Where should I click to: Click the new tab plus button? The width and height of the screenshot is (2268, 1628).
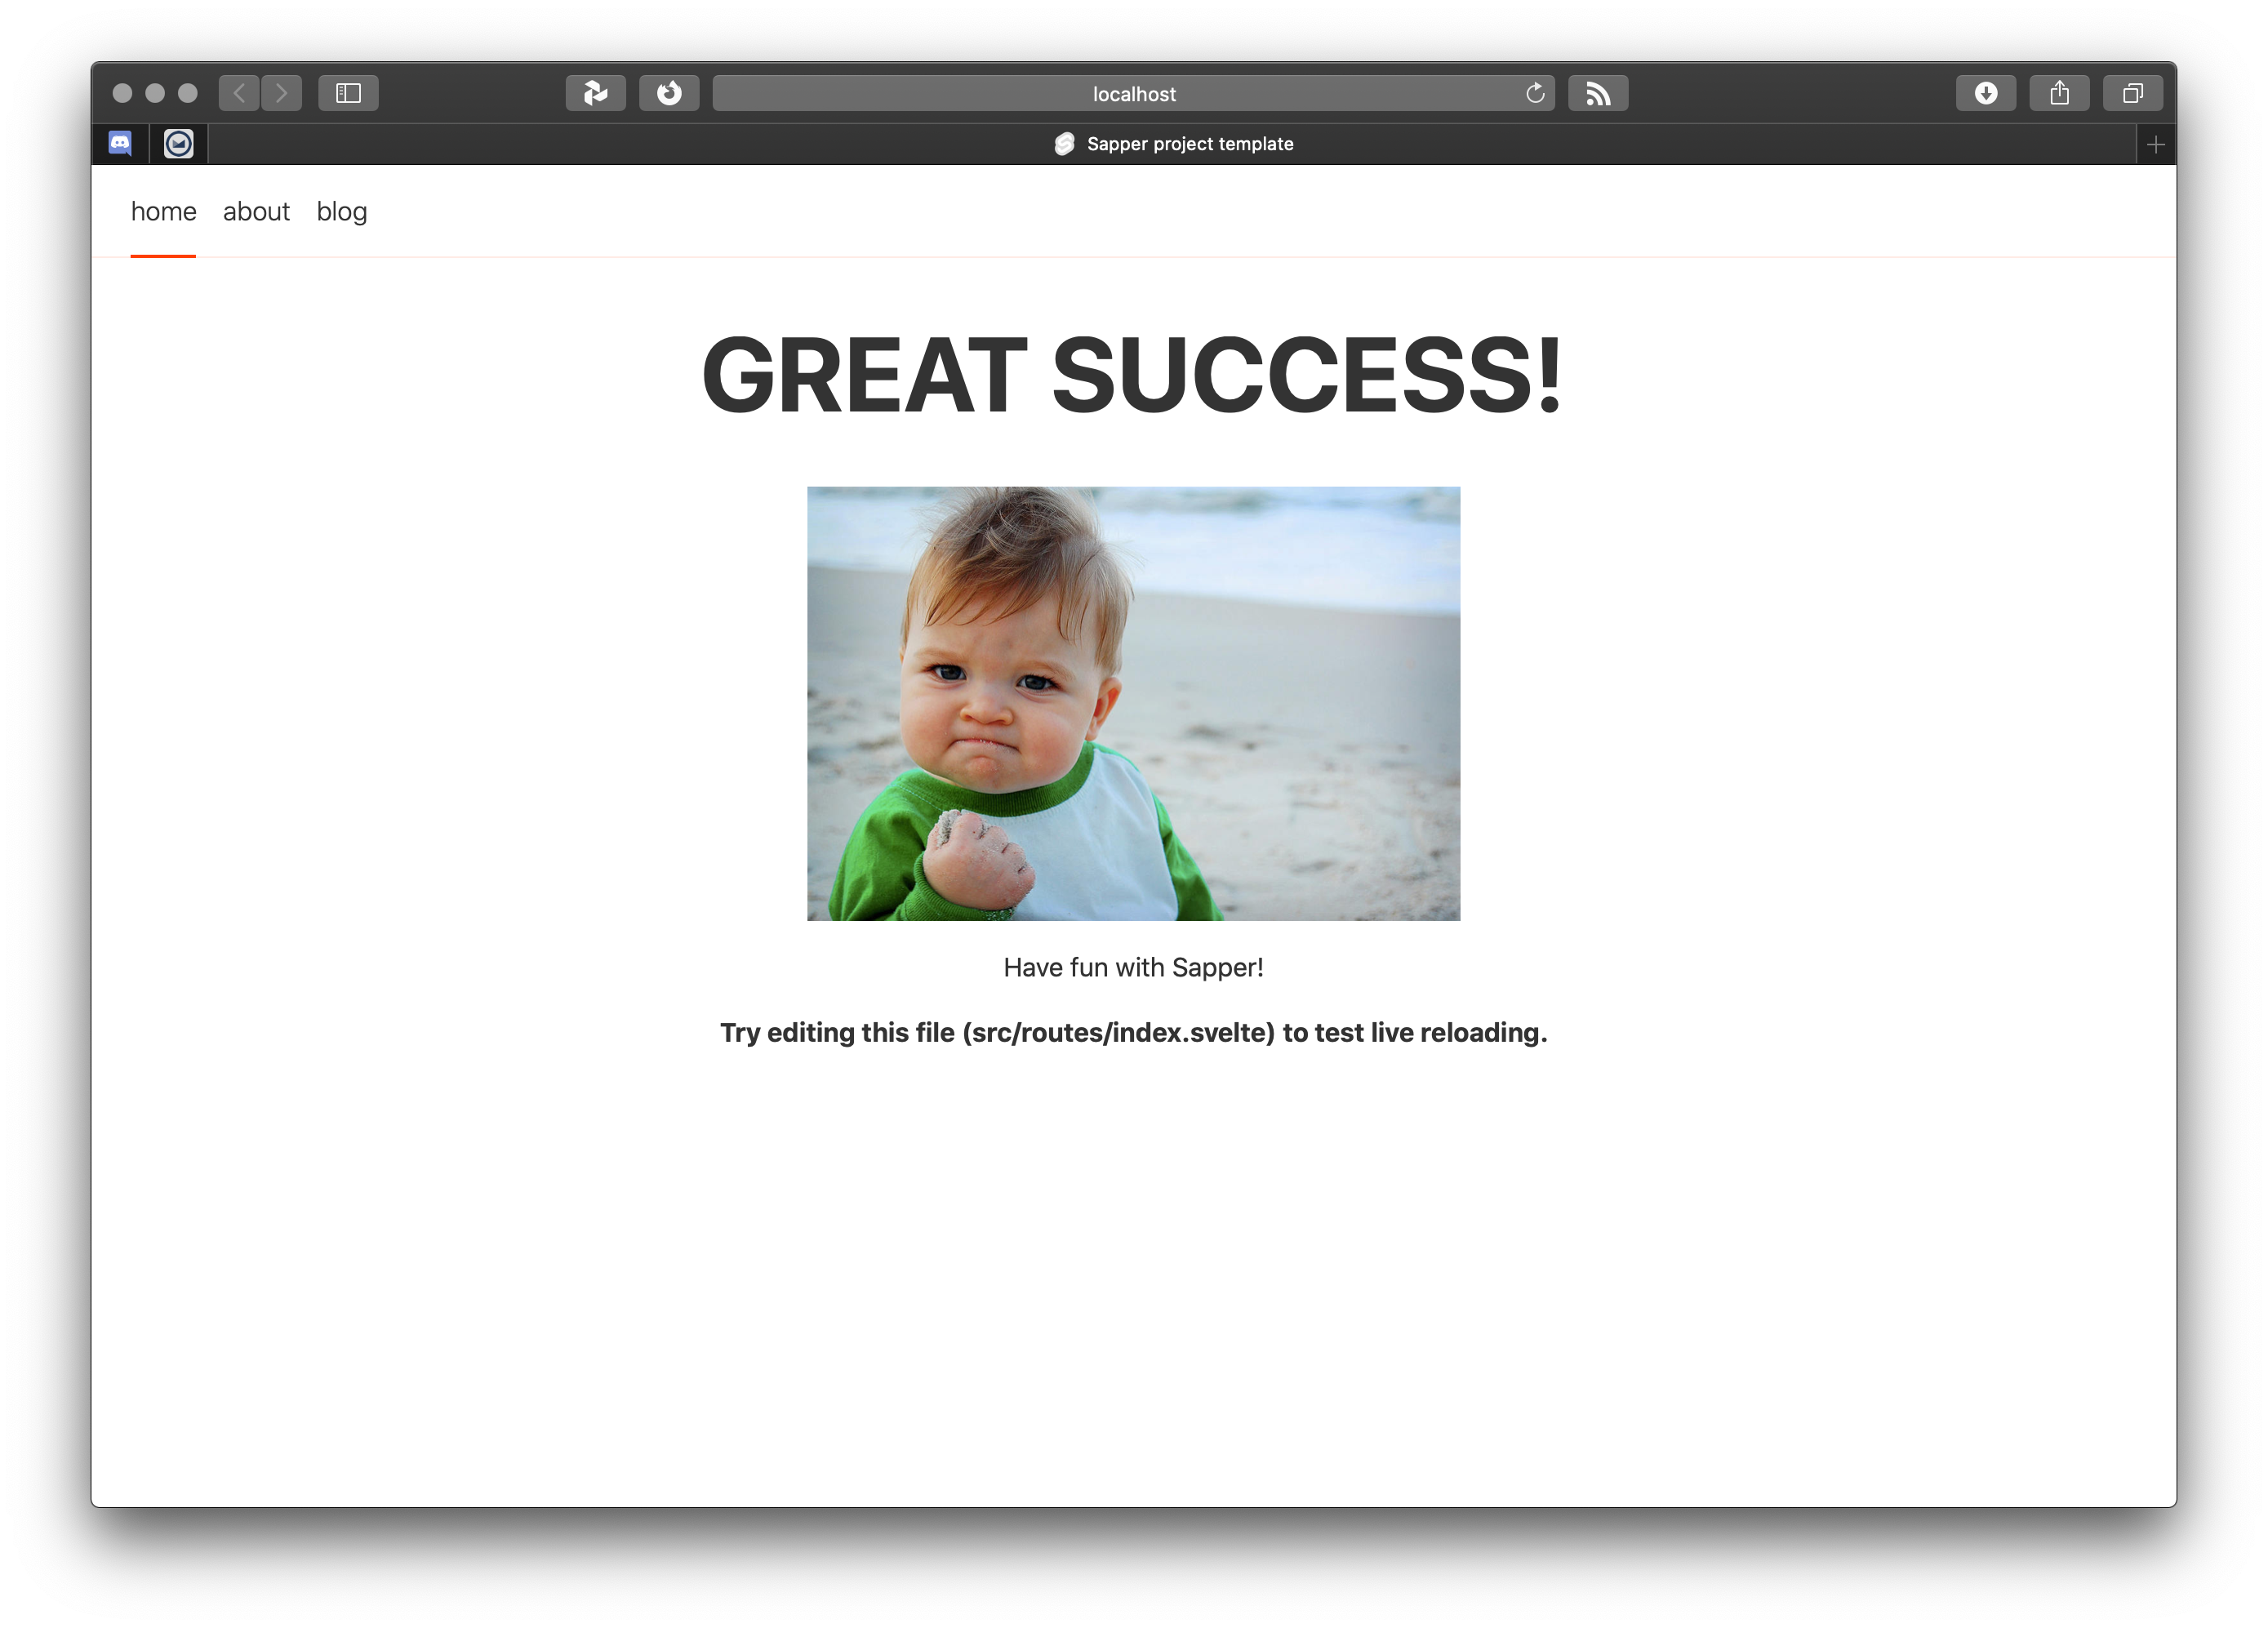(2155, 143)
